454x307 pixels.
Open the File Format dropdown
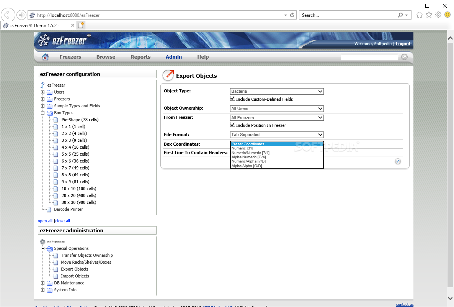point(277,135)
